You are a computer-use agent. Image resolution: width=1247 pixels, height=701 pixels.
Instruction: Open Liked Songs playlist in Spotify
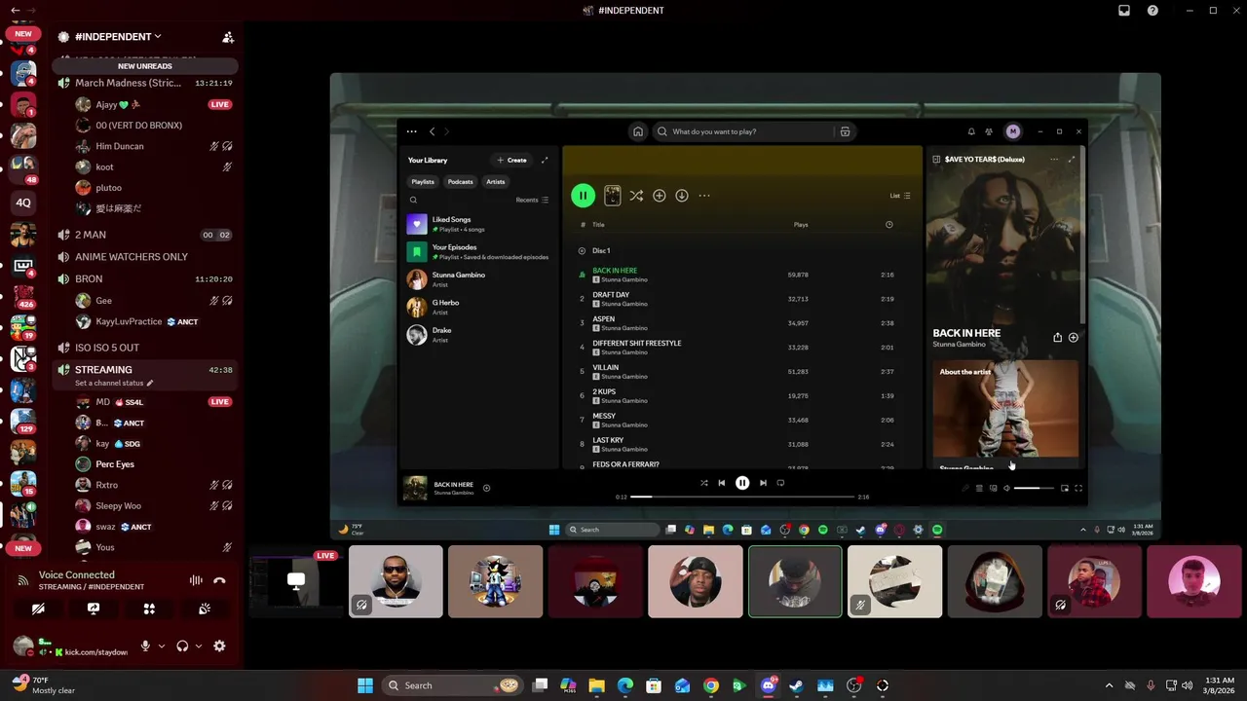(x=477, y=224)
